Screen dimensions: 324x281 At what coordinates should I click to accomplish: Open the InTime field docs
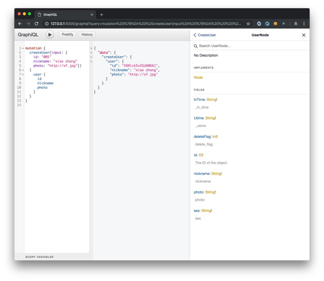pyautogui.click(x=199, y=99)
